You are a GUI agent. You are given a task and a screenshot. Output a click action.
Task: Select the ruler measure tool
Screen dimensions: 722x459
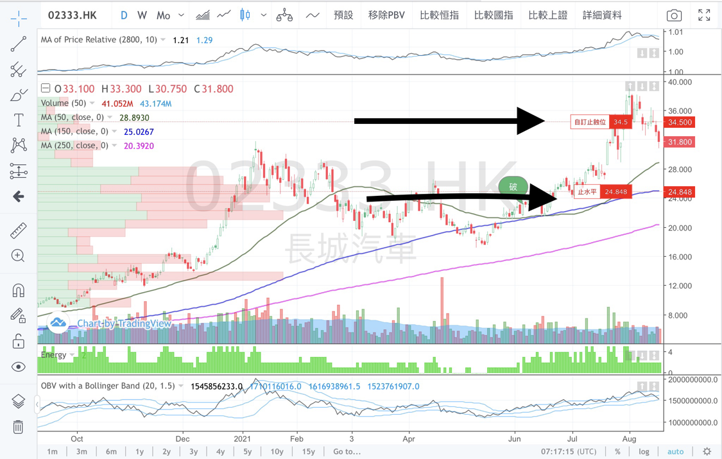pyautogui.click(x=19, y=230)
